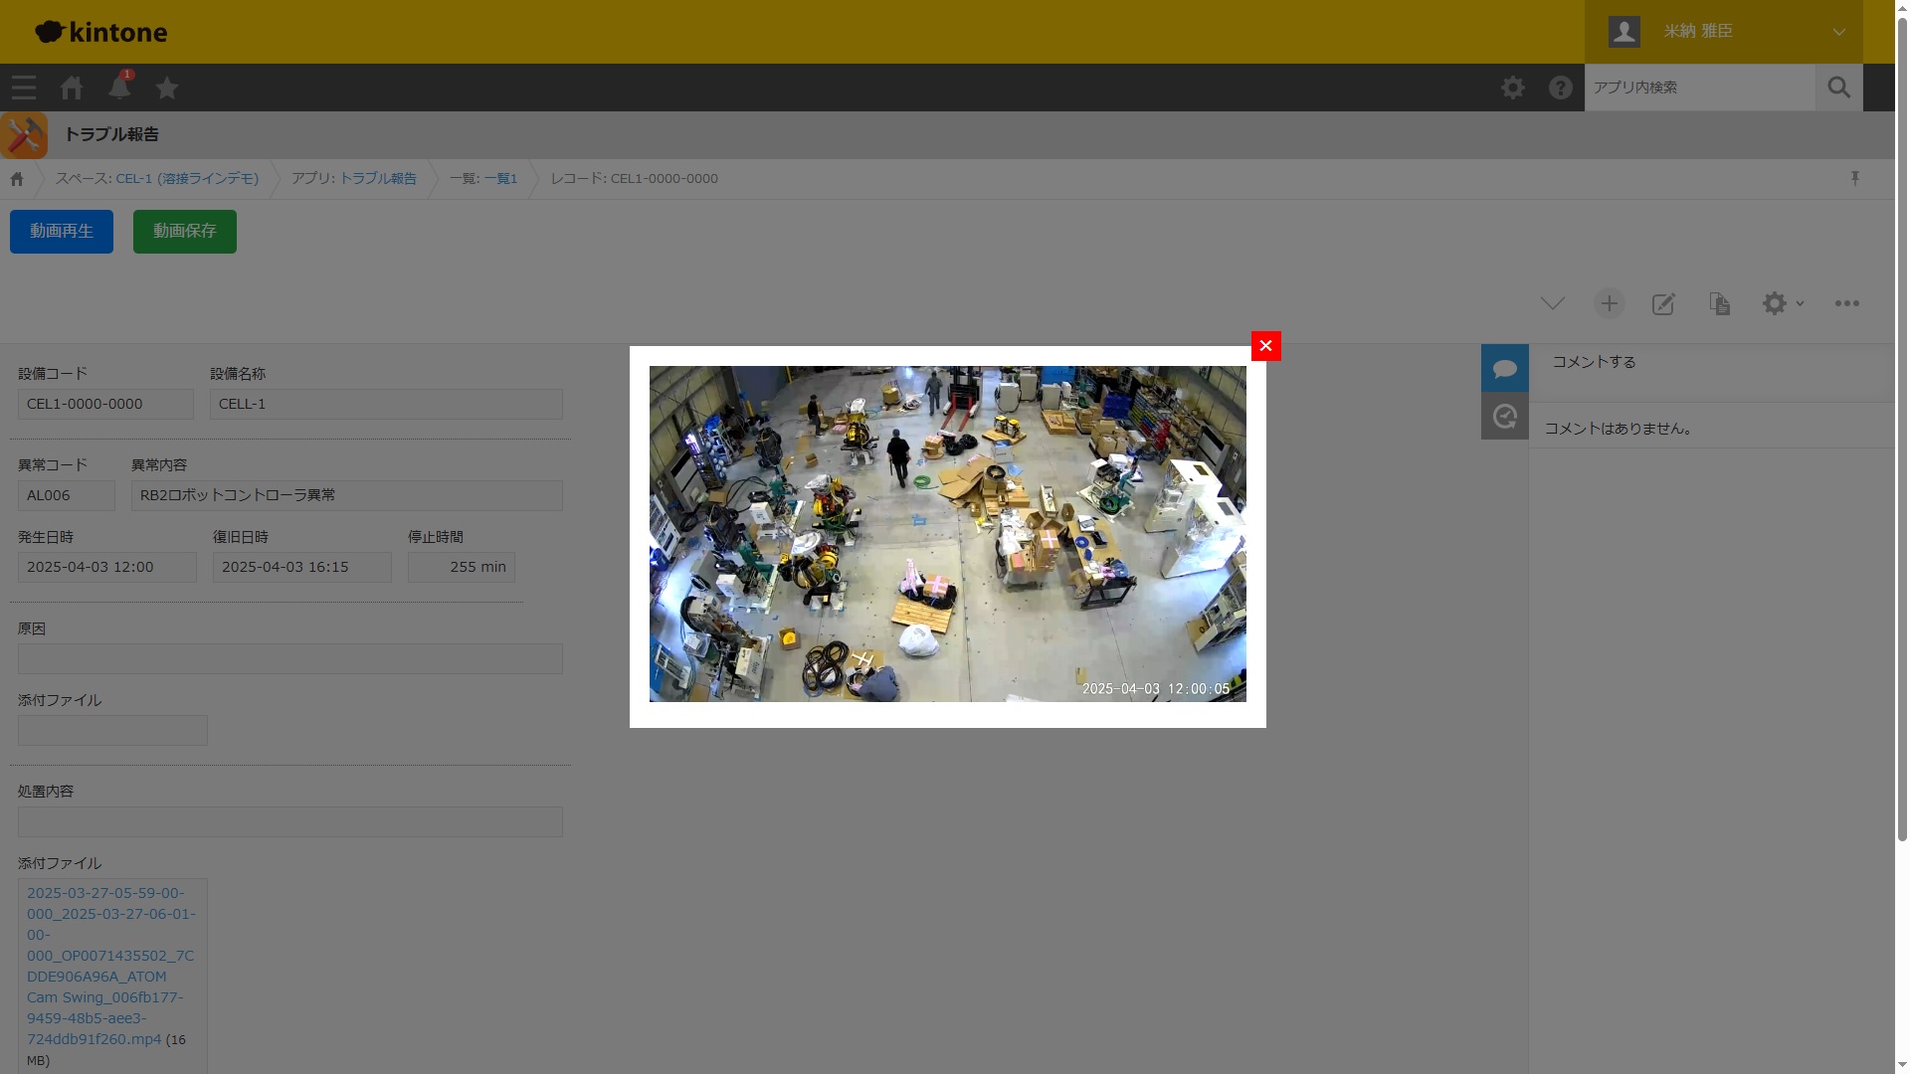Focus the アプリ内検索 search field

tap(1700, 88)
